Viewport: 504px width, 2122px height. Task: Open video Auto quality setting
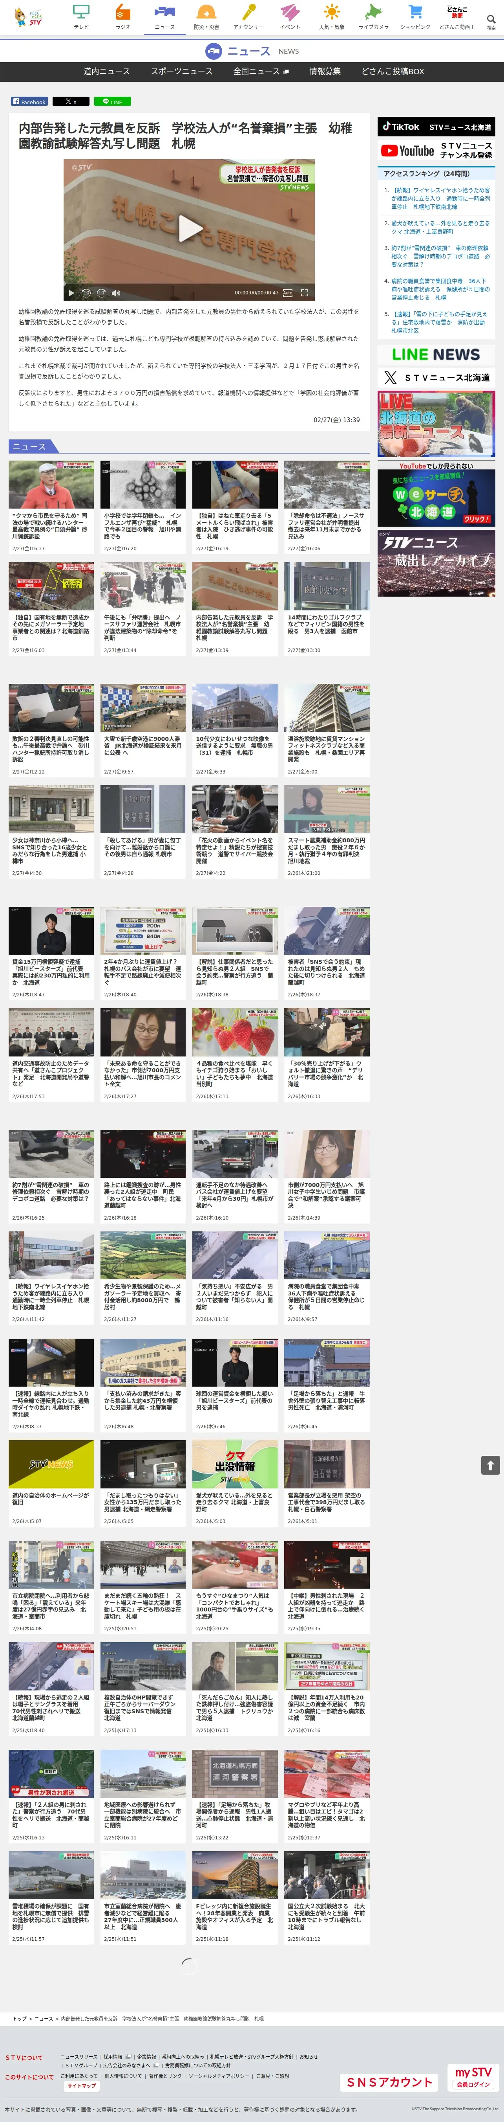(287, 292)
